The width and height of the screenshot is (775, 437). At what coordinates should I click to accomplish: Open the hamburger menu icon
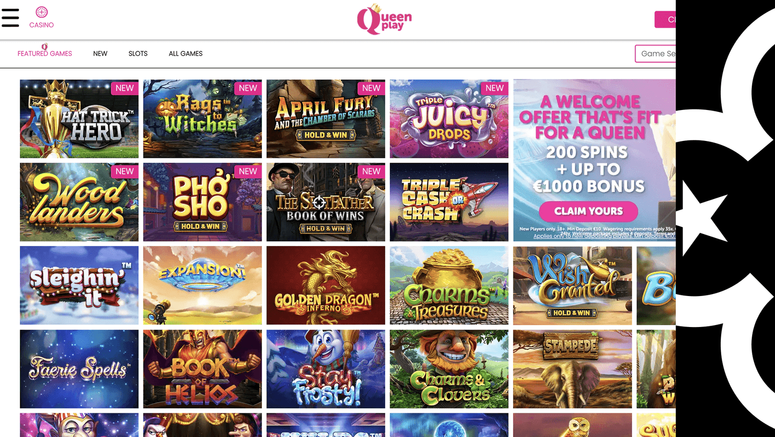pyautogui.click(x=10, y=18)
